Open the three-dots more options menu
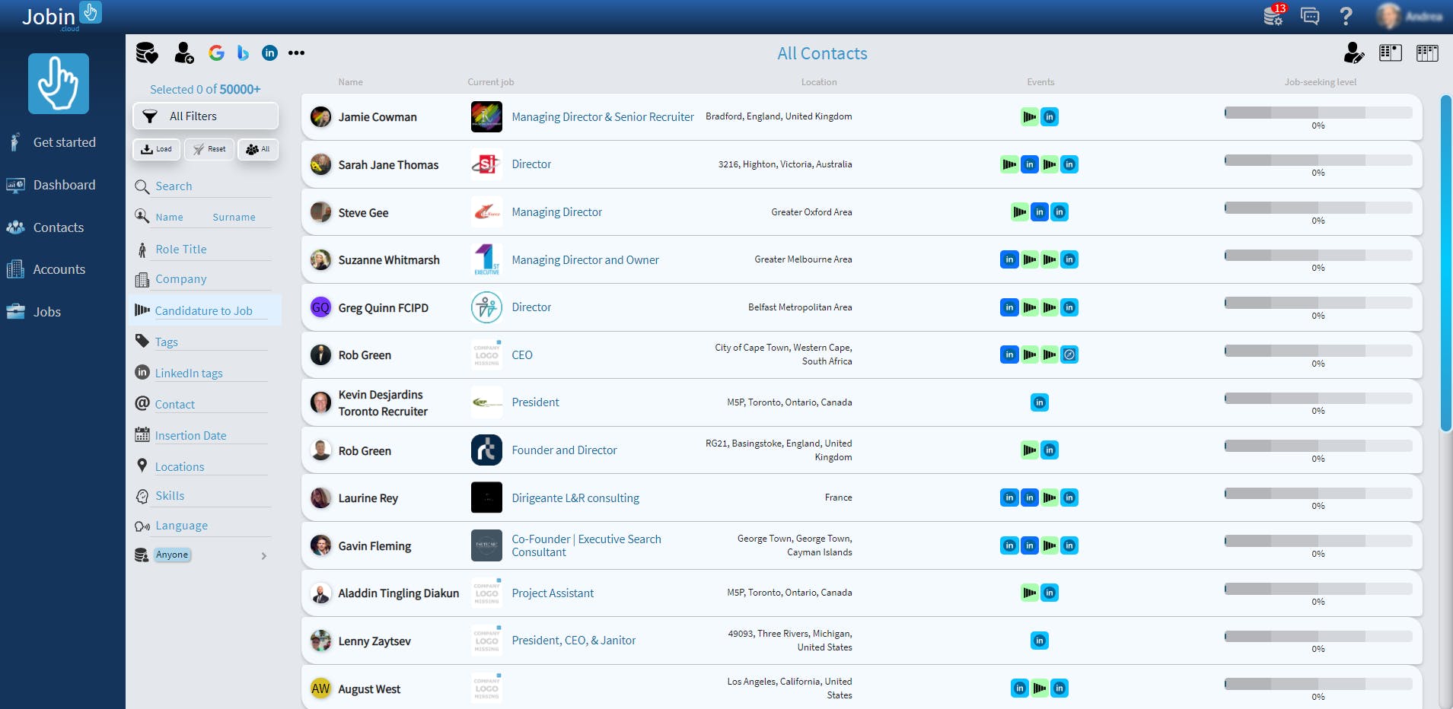Screen dimensions: 1453x709 pyautogui.click(x=297, y=52)
